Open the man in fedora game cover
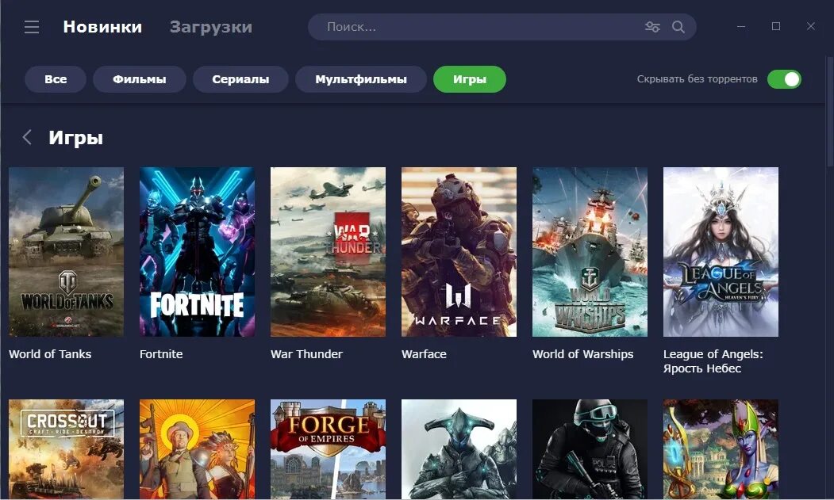 pyautogui.click(x=197, y=449)
